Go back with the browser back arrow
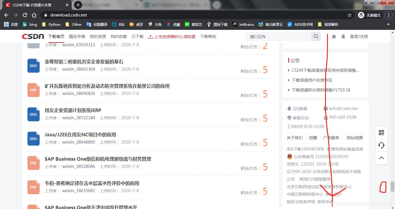 (6, 15)
